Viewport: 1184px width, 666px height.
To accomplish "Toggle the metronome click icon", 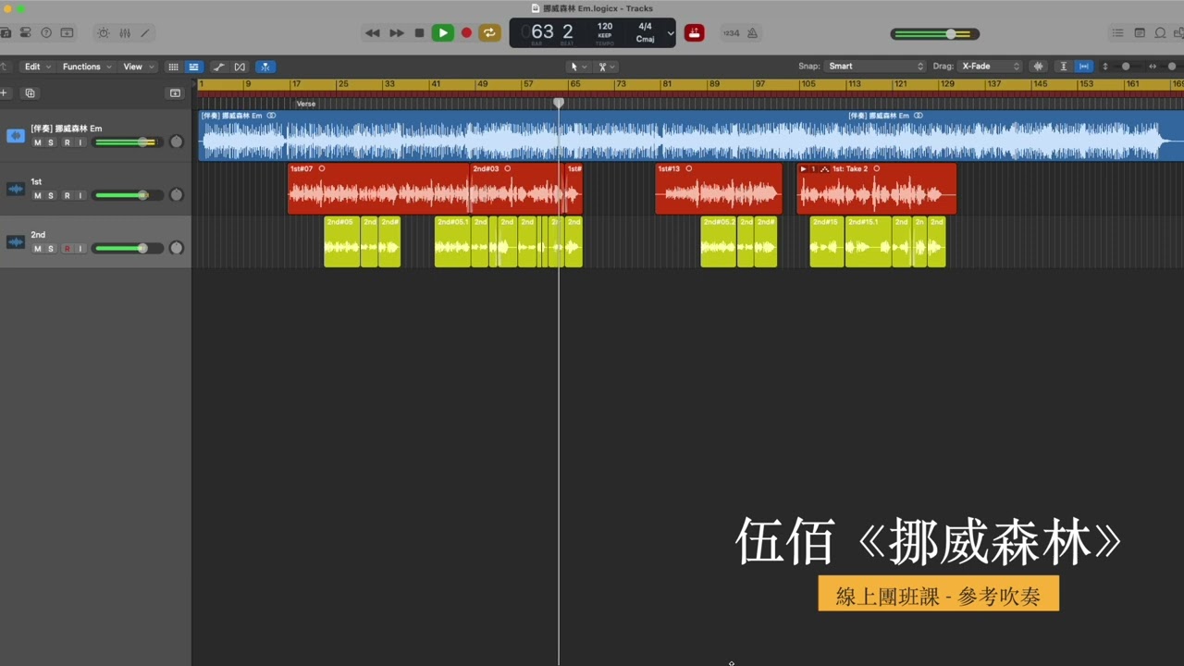I will [752, 33].
